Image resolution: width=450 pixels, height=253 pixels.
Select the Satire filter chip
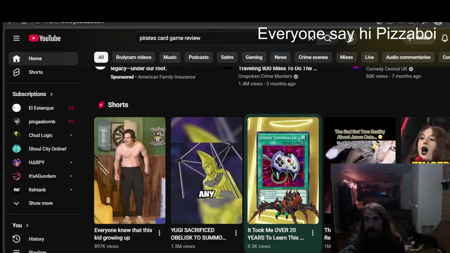227,57
